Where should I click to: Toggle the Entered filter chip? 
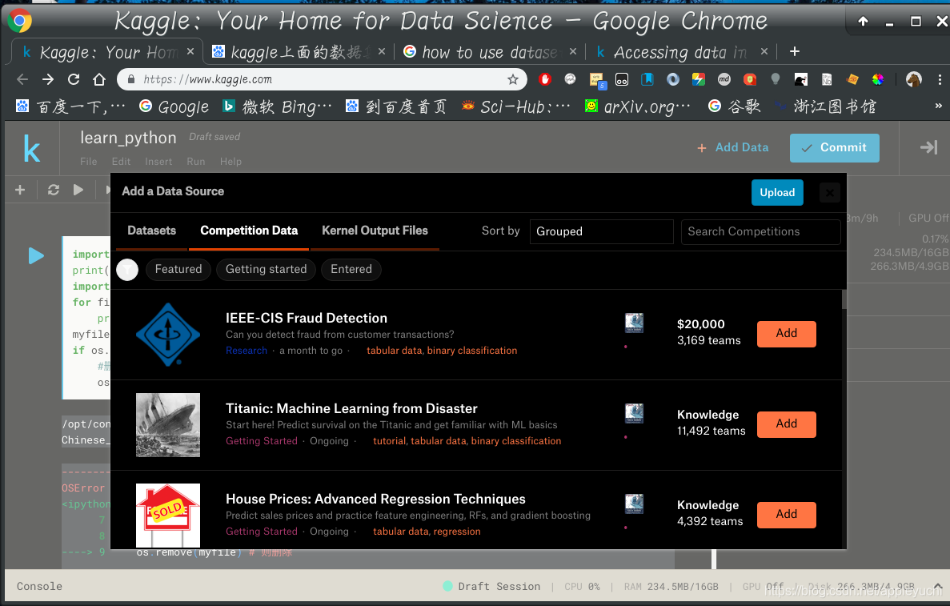[x=351, y=269]
